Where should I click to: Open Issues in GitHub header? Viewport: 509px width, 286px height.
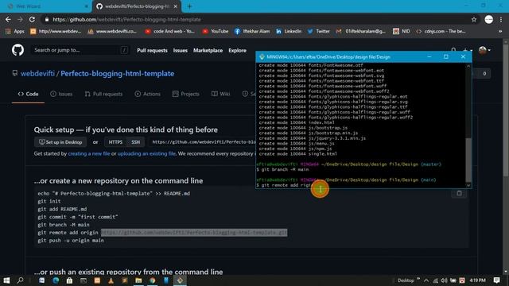[181, 50]
